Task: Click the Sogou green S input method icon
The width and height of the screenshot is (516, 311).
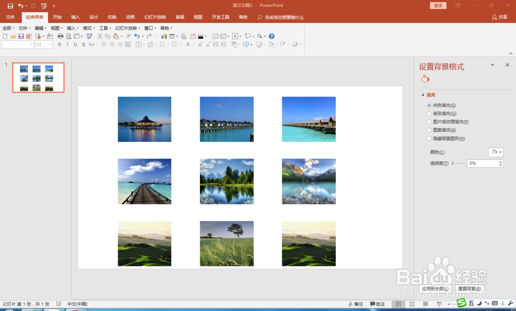Action: click(x=461, y=303)
